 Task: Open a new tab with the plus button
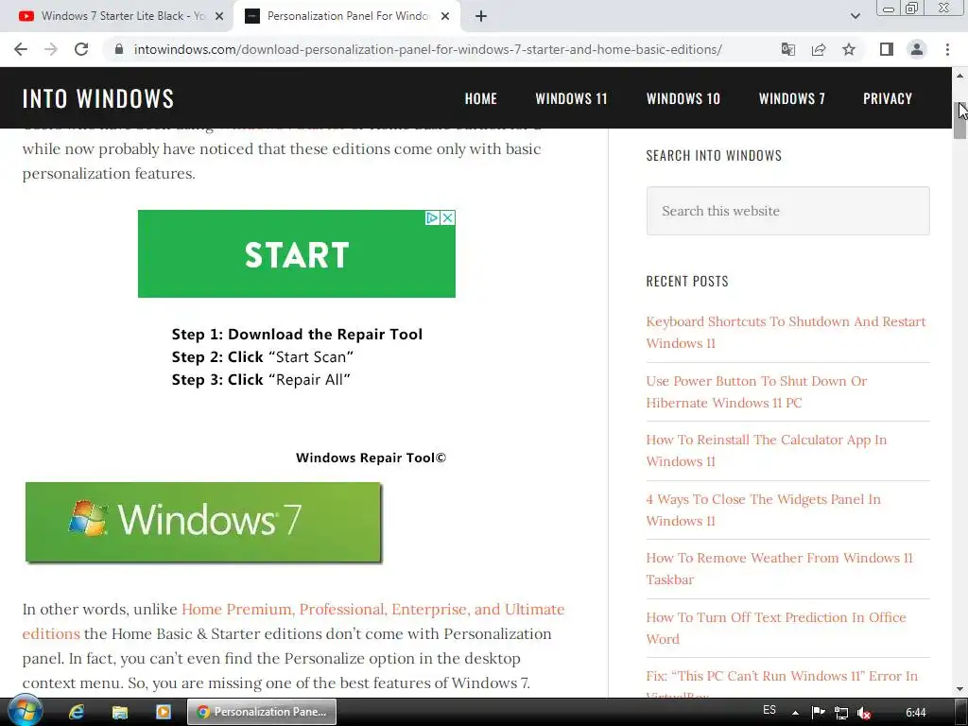[481, 16]
